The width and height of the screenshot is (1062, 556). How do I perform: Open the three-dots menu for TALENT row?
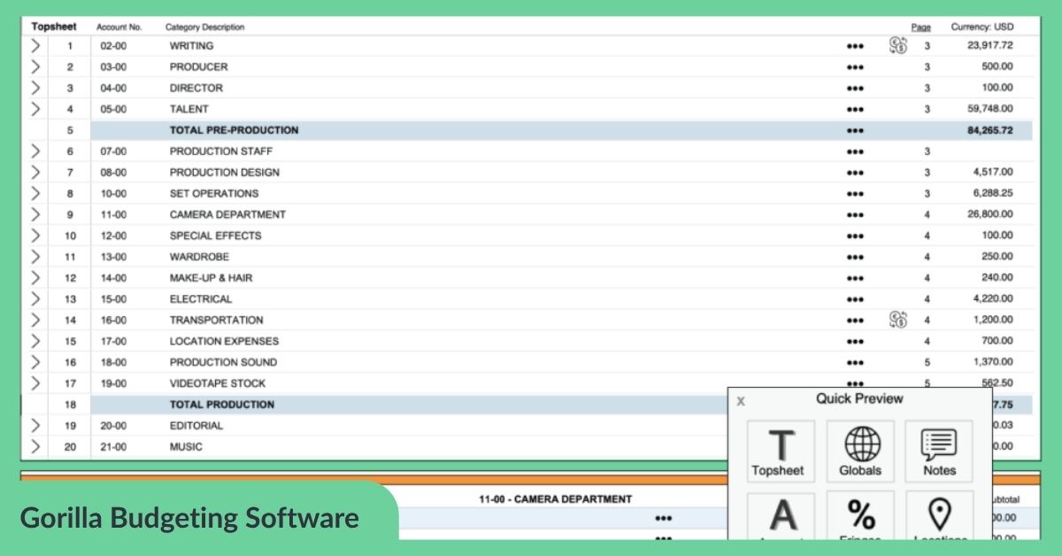[x=854, y=110]
